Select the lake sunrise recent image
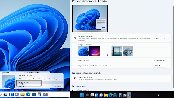This screenshot has height=98, width=174. point(117,51)
